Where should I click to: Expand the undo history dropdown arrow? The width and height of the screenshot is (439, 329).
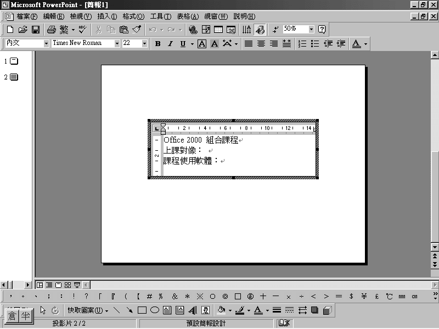[161, 30]
